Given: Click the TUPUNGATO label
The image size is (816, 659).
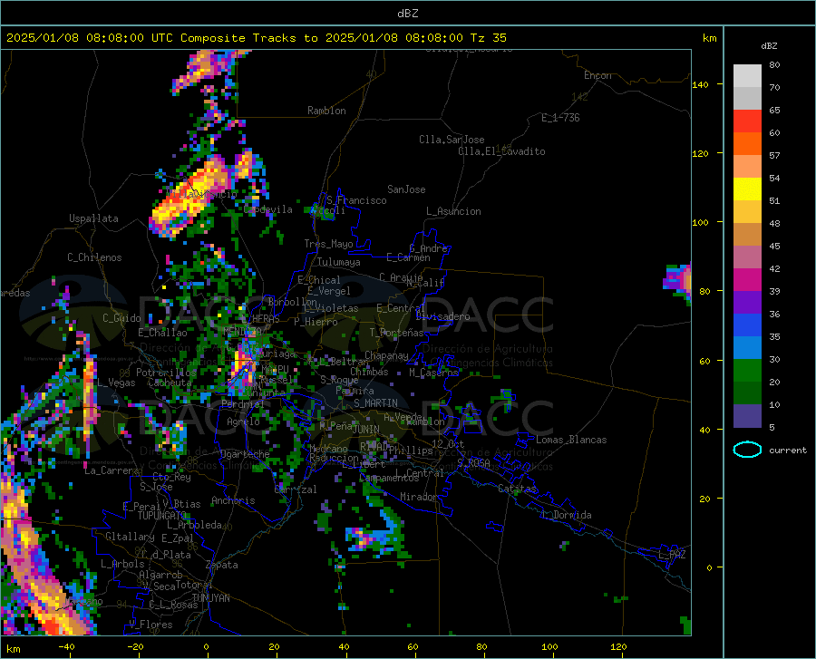Looking at the screenshot, I should [162, 516].
